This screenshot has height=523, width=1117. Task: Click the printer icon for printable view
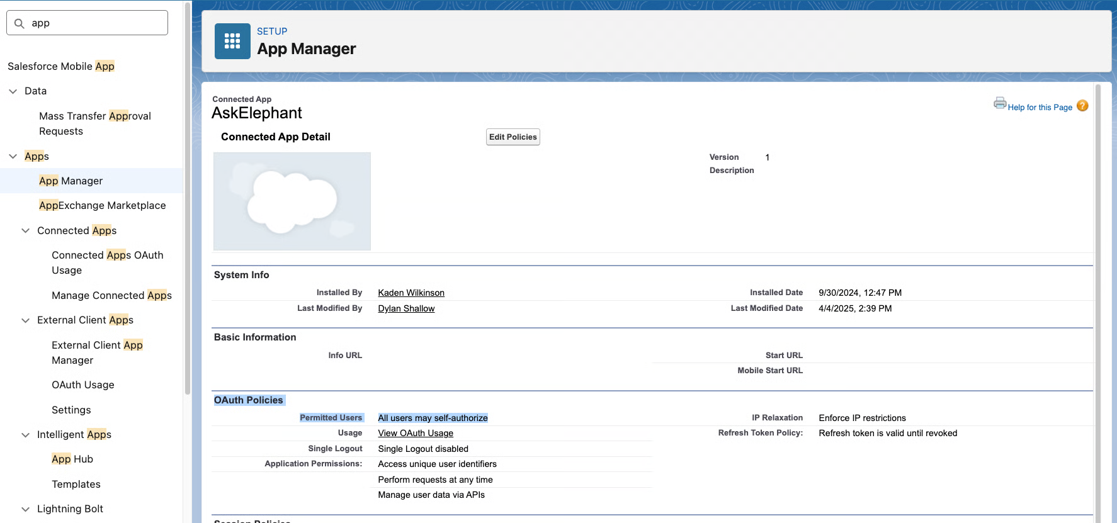(x=1000, y=103)
